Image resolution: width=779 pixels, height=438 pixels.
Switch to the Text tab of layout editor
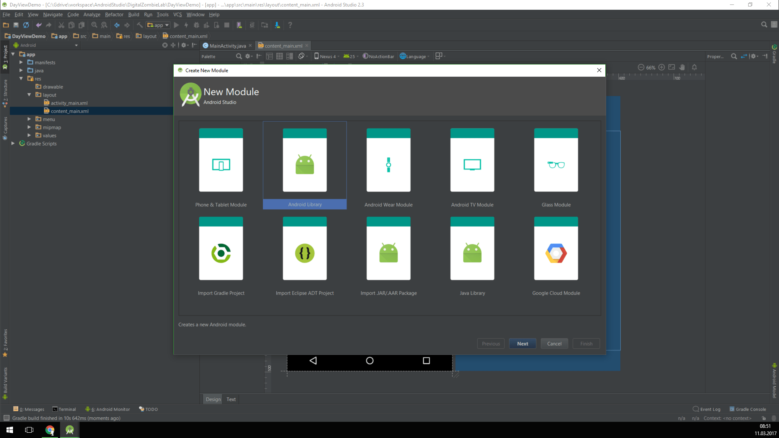231,399
